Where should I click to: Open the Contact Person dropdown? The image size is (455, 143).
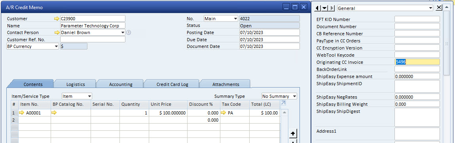pyautogui.click(x=123, y=32)
